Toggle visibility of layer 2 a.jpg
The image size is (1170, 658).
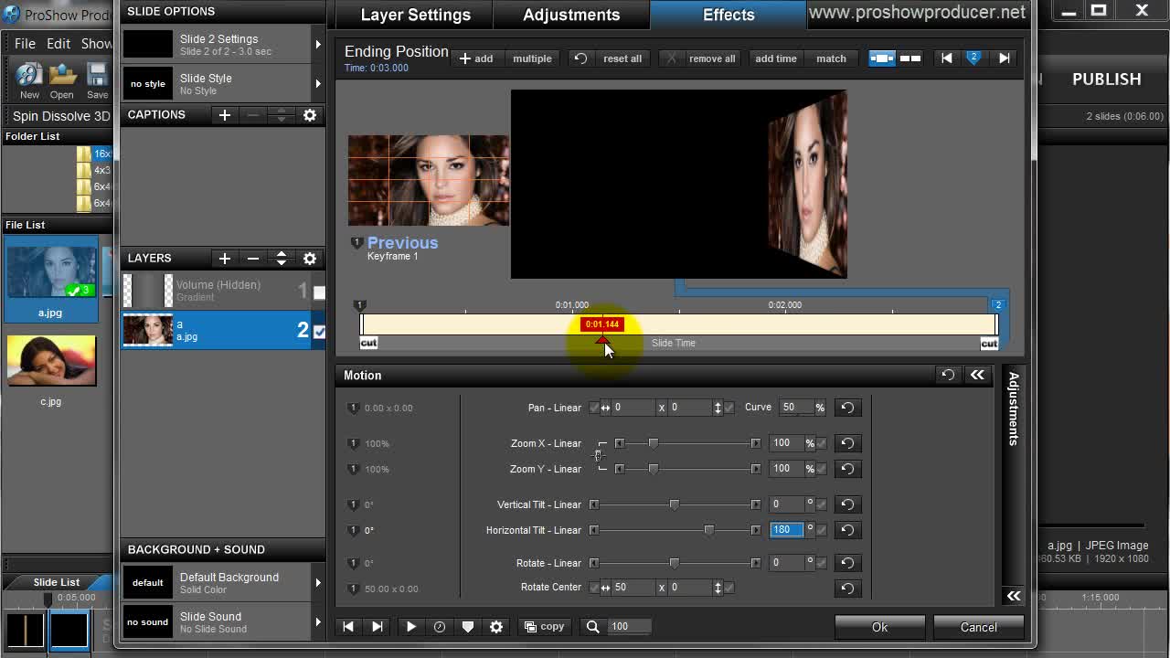(x=319, y=332)
